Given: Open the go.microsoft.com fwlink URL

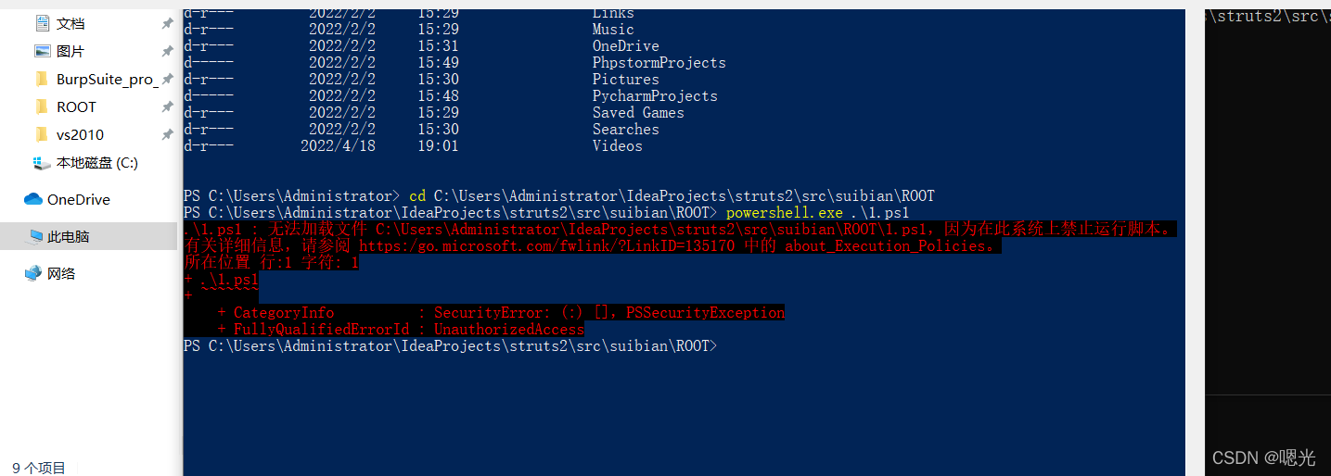Looking at the screenshot, I should (546, 246).
